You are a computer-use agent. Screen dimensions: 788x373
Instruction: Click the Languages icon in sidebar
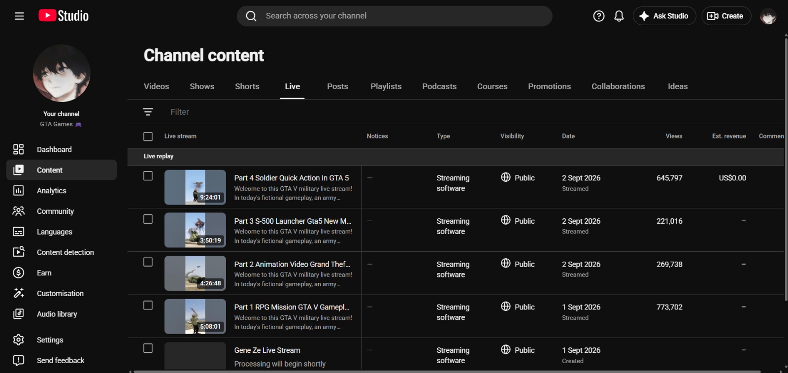[18, 232]
